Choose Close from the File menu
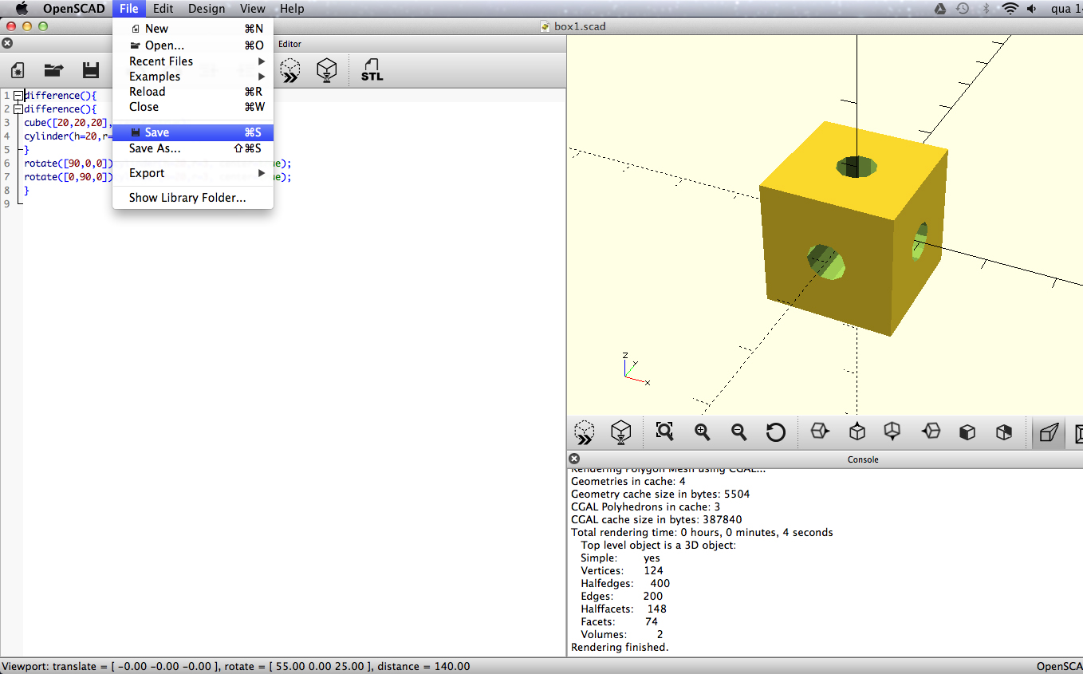 (193, 107)
